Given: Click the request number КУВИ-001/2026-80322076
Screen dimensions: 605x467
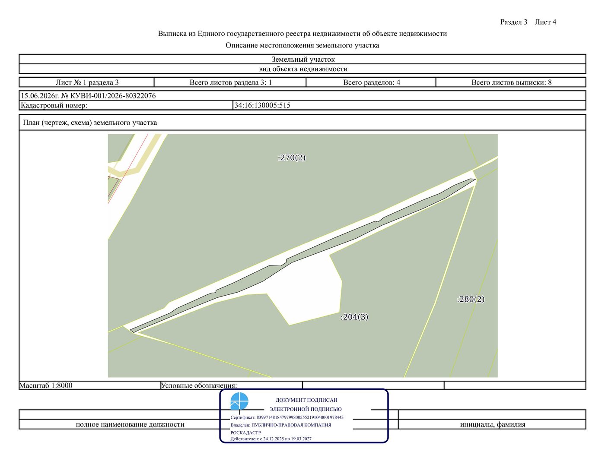Looking at the screenshot, I should pyautogui.click(x=113, y=96).
